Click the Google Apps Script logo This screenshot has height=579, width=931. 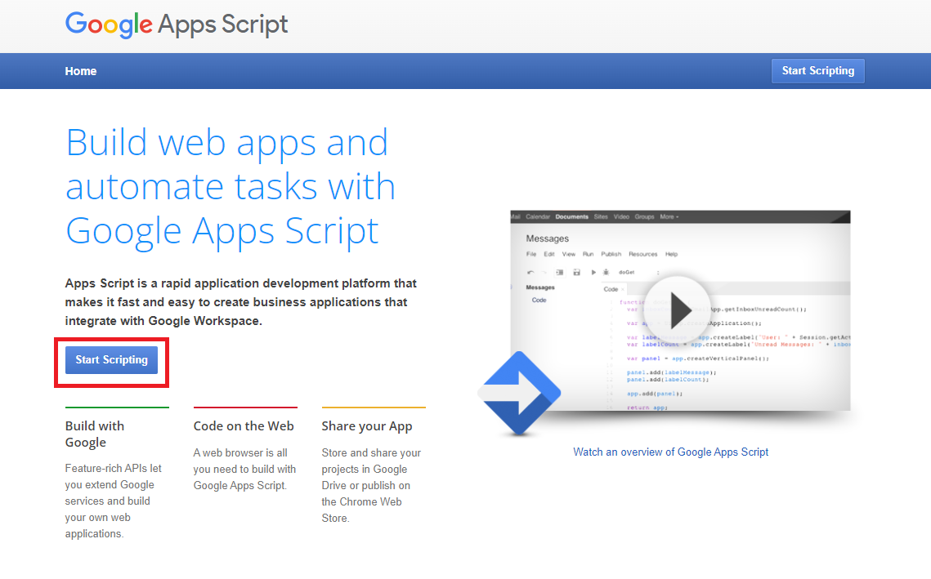(x=177, y=25)
